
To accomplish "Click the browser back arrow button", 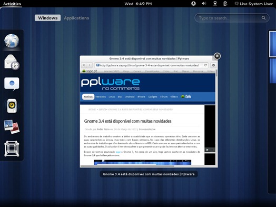I will coord(84,65).
